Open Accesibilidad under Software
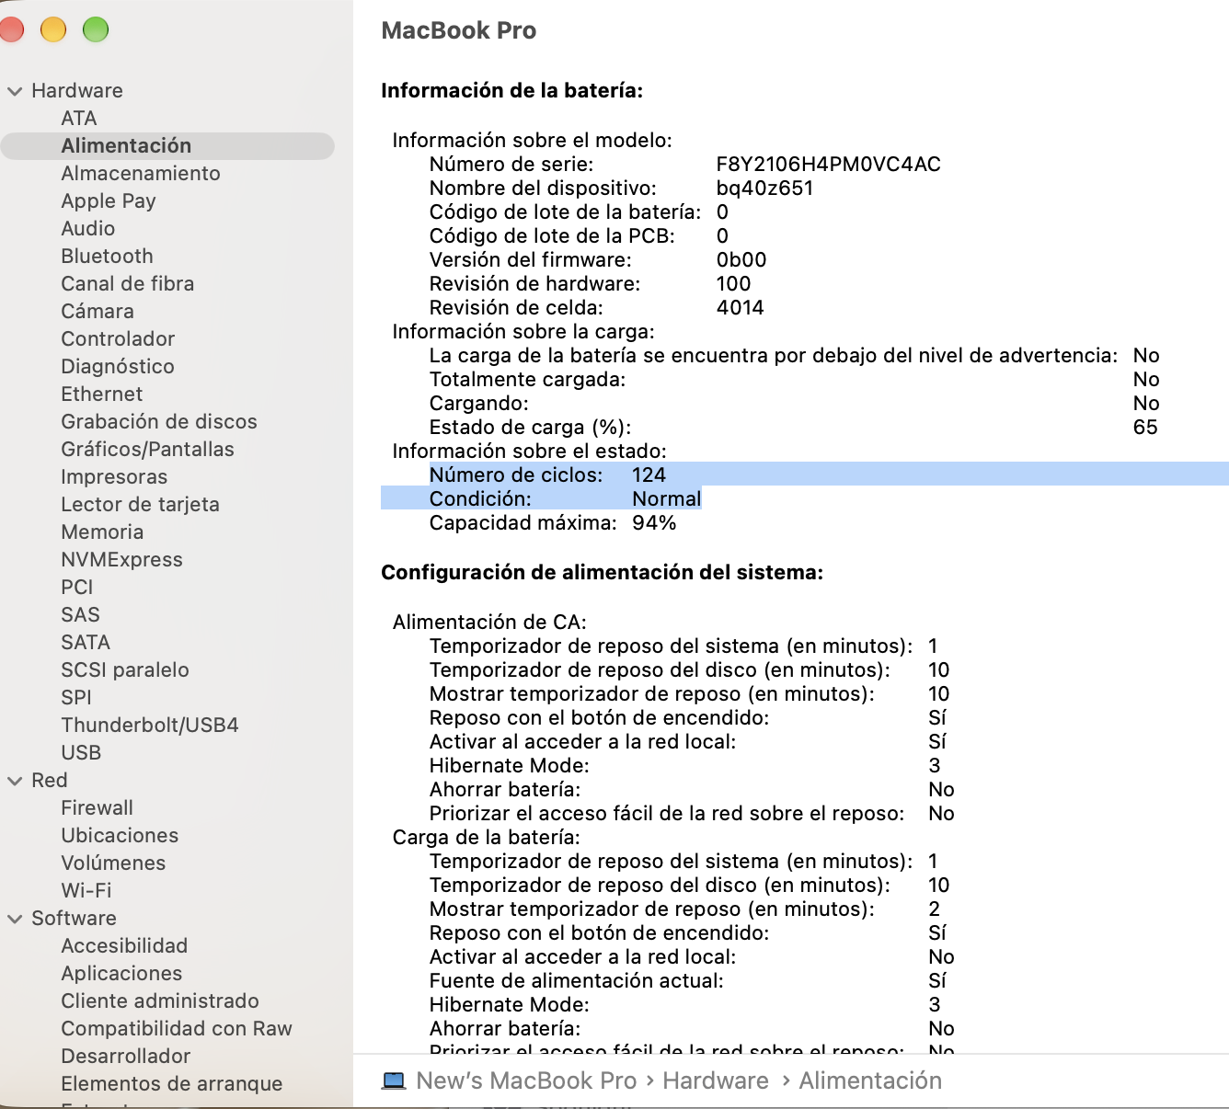Viewport: 1229px width, 1109px height. (x=124, y=945)
